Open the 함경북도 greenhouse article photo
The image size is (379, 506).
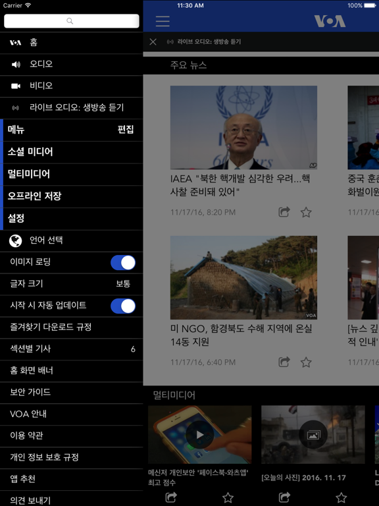click(243, 277)
